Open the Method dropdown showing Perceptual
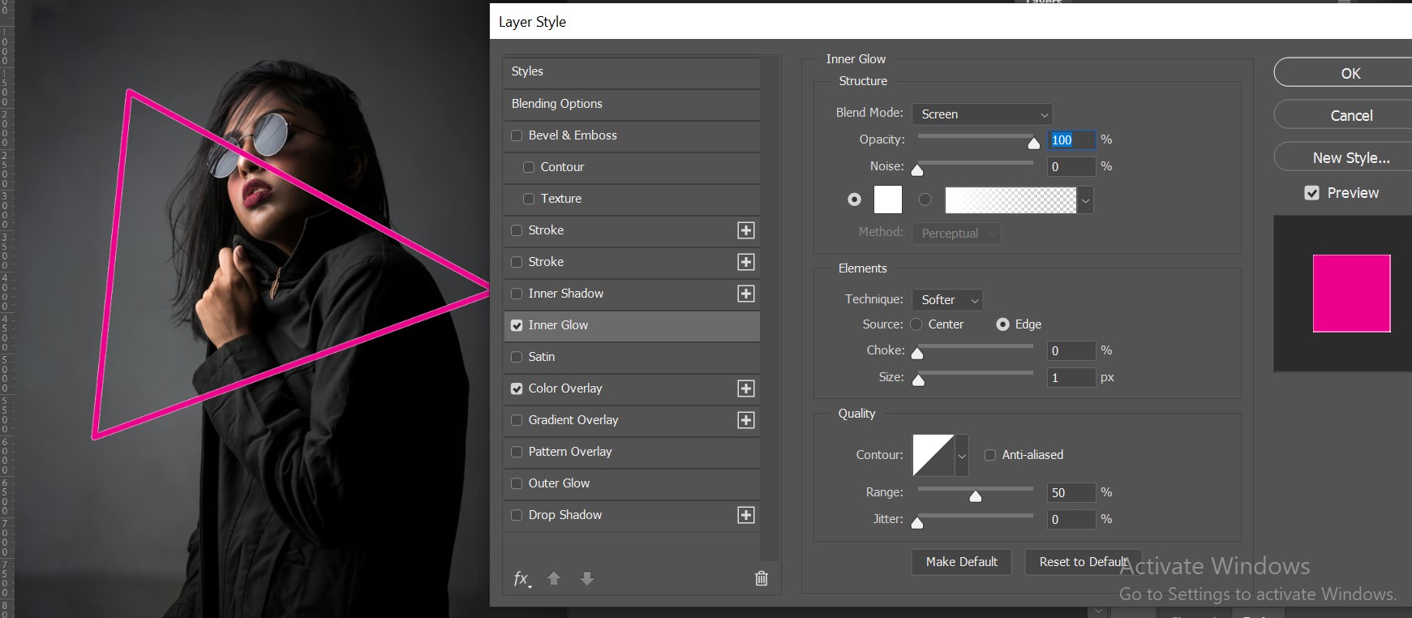This screenshot has width=1412, height=618. [x=956, y=234]
